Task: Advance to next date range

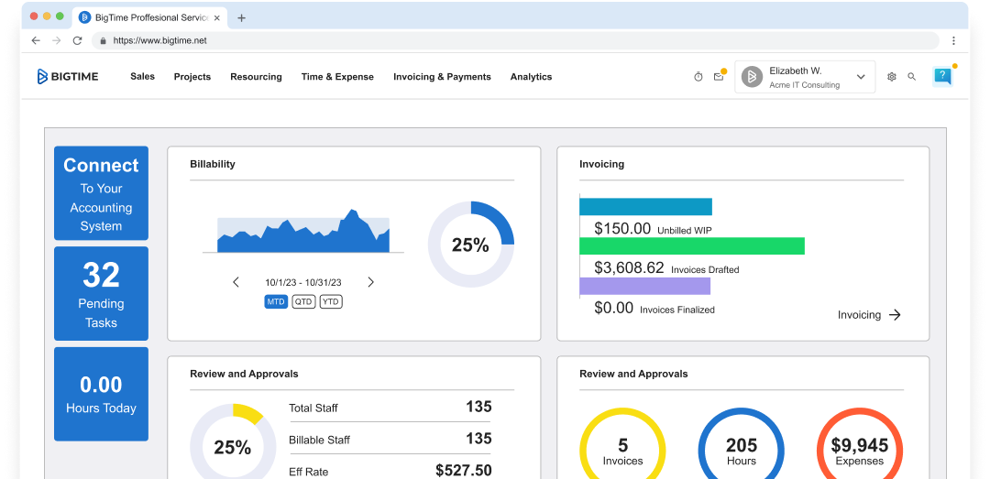Action: (x=370, y=282)
